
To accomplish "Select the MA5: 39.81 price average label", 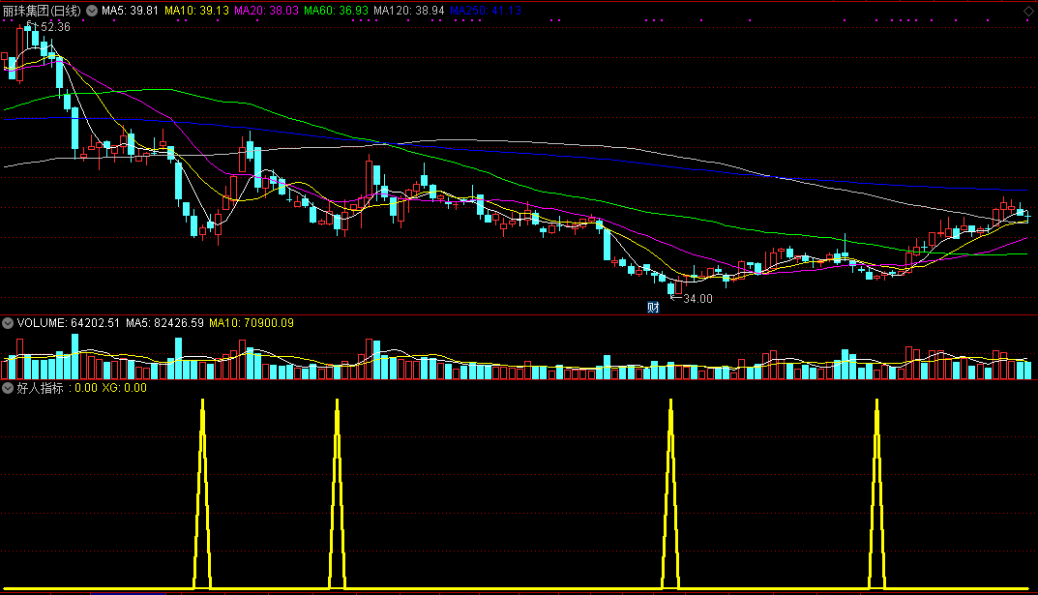I will 130,11.
